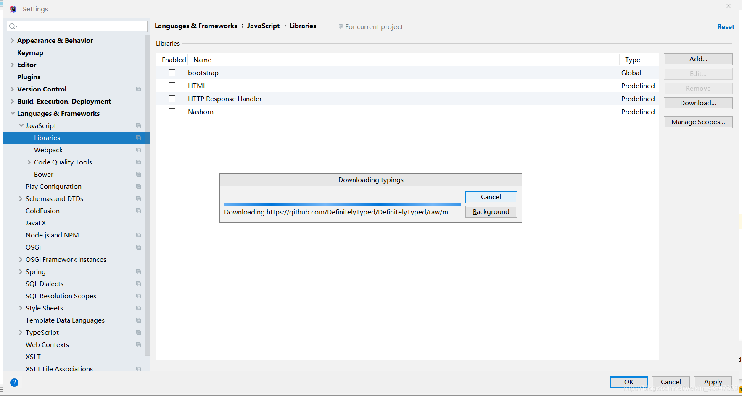Click OK to confirm settings

click(629, 382)
